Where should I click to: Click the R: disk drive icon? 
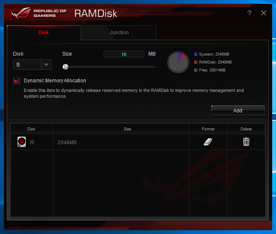click(x=22, y=142)
